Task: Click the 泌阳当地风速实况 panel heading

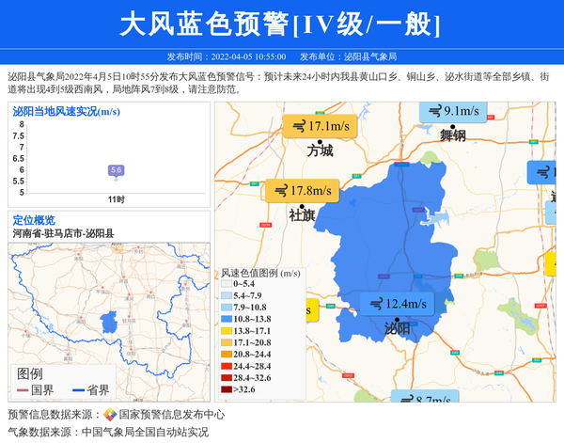Action: tap(66, 111)
